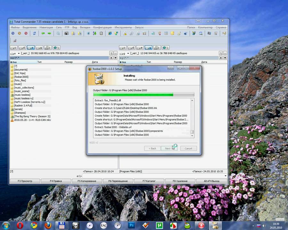Select drive g in left panel
The width and height of the screenshot is (288, 230).
click(39, 48)
